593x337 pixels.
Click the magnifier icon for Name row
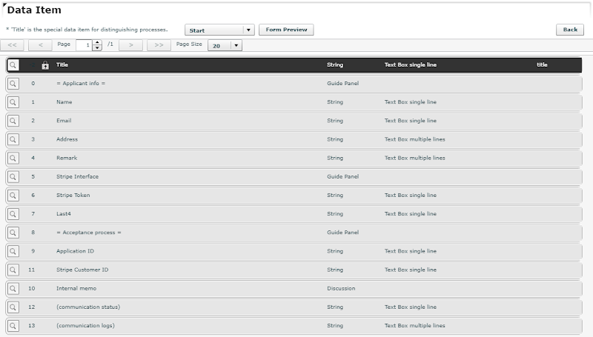tap(13, 101)
